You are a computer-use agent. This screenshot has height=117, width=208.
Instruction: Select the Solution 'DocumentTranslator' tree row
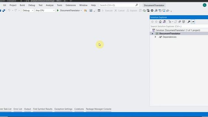[179, 30]
